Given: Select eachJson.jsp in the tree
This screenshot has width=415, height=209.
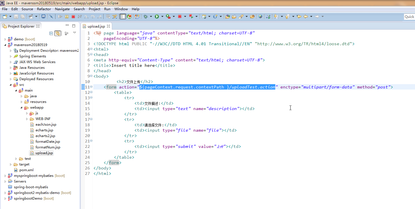Looking at the screenshot, I should (46, 125).
